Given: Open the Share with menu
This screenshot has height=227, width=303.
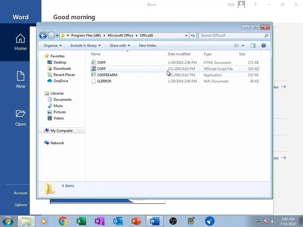Looking at the screenshot, I should click(x=120, y=46).
